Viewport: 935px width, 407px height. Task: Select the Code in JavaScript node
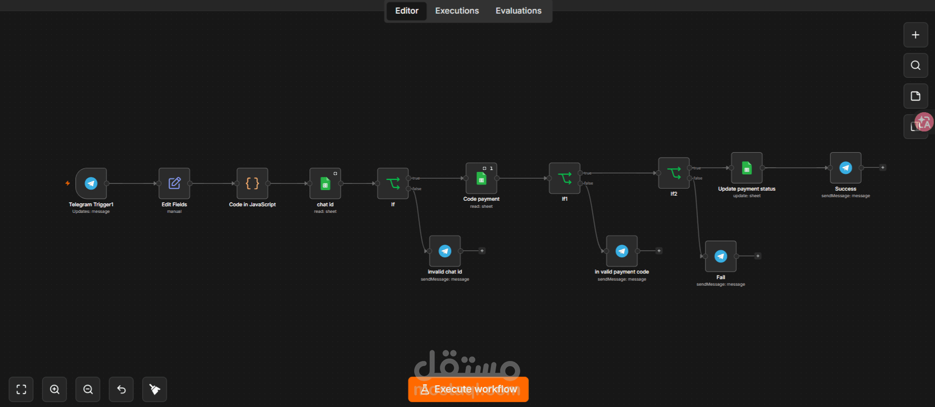click(252, 183)
